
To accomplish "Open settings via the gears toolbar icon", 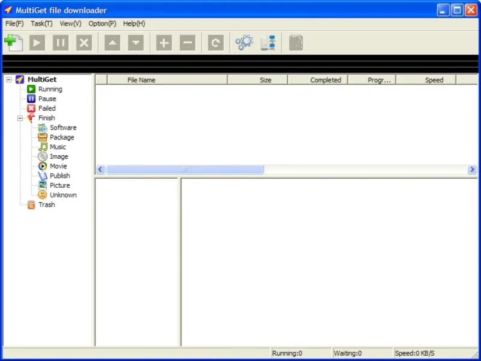I will pyautogui.click(x=244, y=43).
